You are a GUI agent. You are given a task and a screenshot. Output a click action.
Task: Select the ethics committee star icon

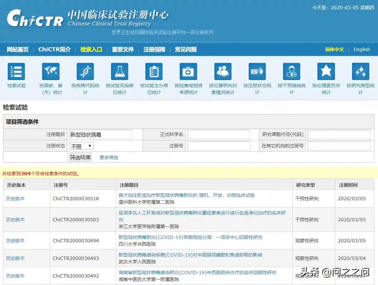coord(326,72)
